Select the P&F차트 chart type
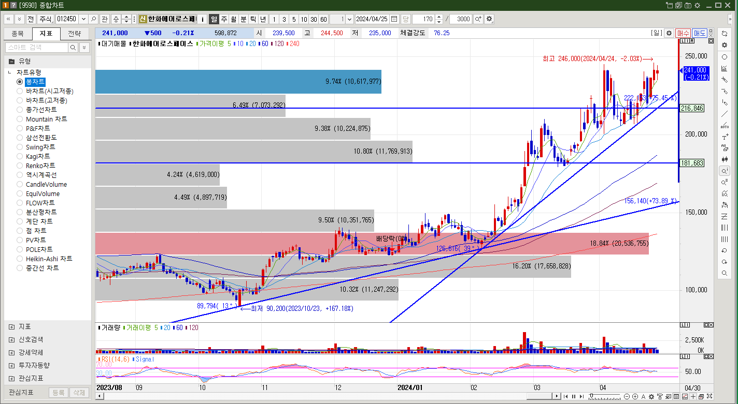This screenshot has width=738, height=404. [x=33, y=128]
